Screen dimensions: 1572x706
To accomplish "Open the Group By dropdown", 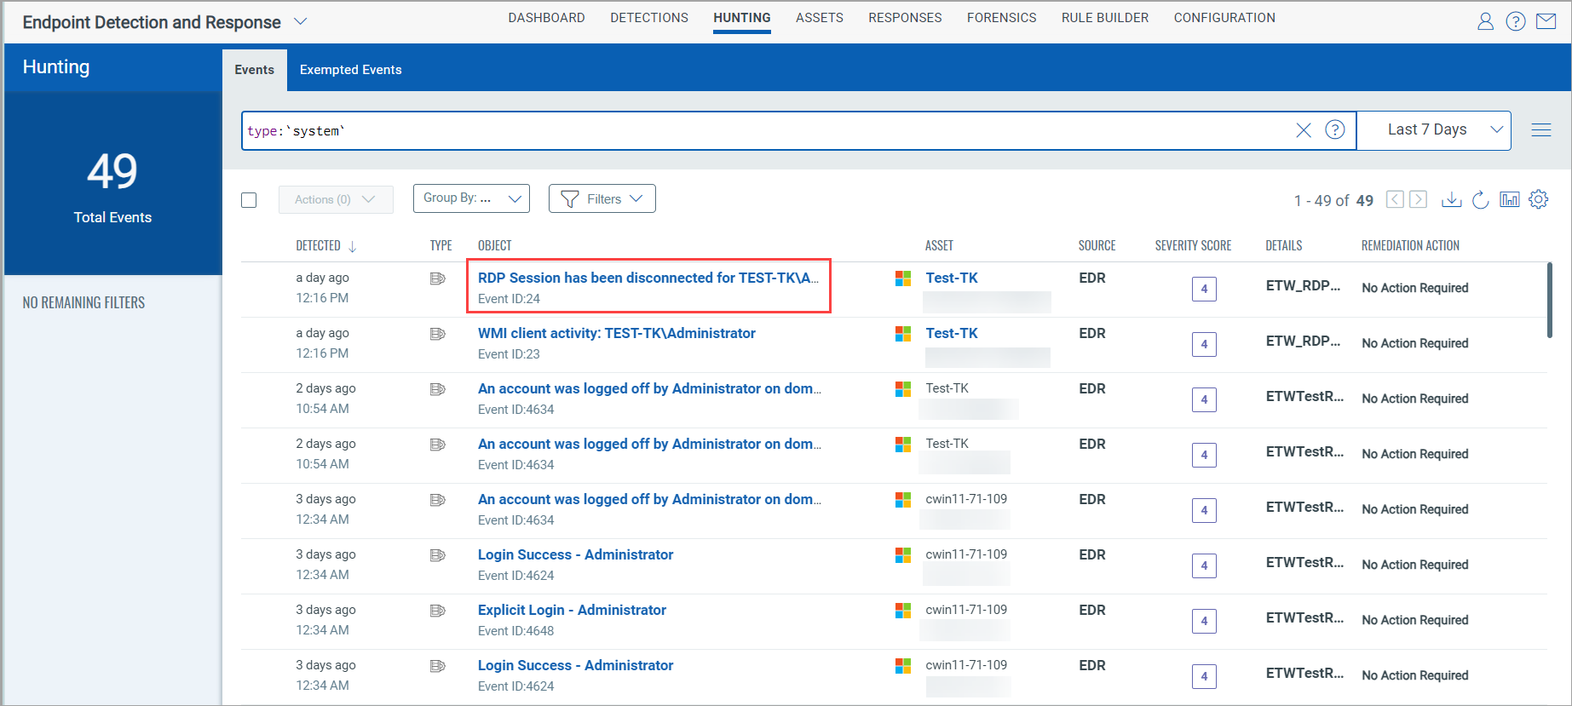I will pyautogui.click(x=471, y=198).
